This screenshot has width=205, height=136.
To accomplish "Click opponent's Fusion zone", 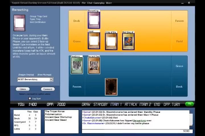I will pos(179,21).
